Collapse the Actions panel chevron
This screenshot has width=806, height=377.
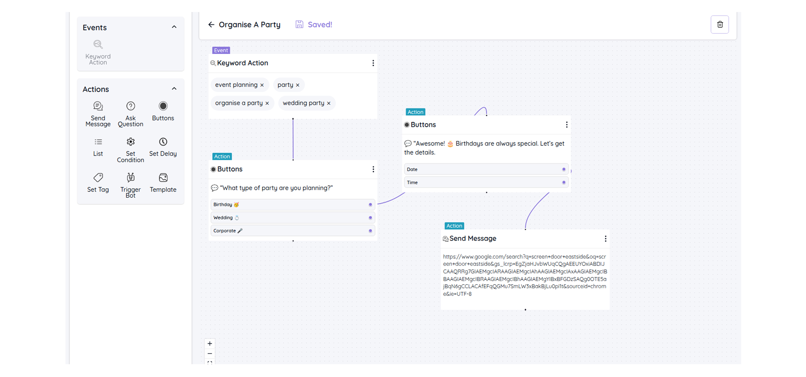174,89
